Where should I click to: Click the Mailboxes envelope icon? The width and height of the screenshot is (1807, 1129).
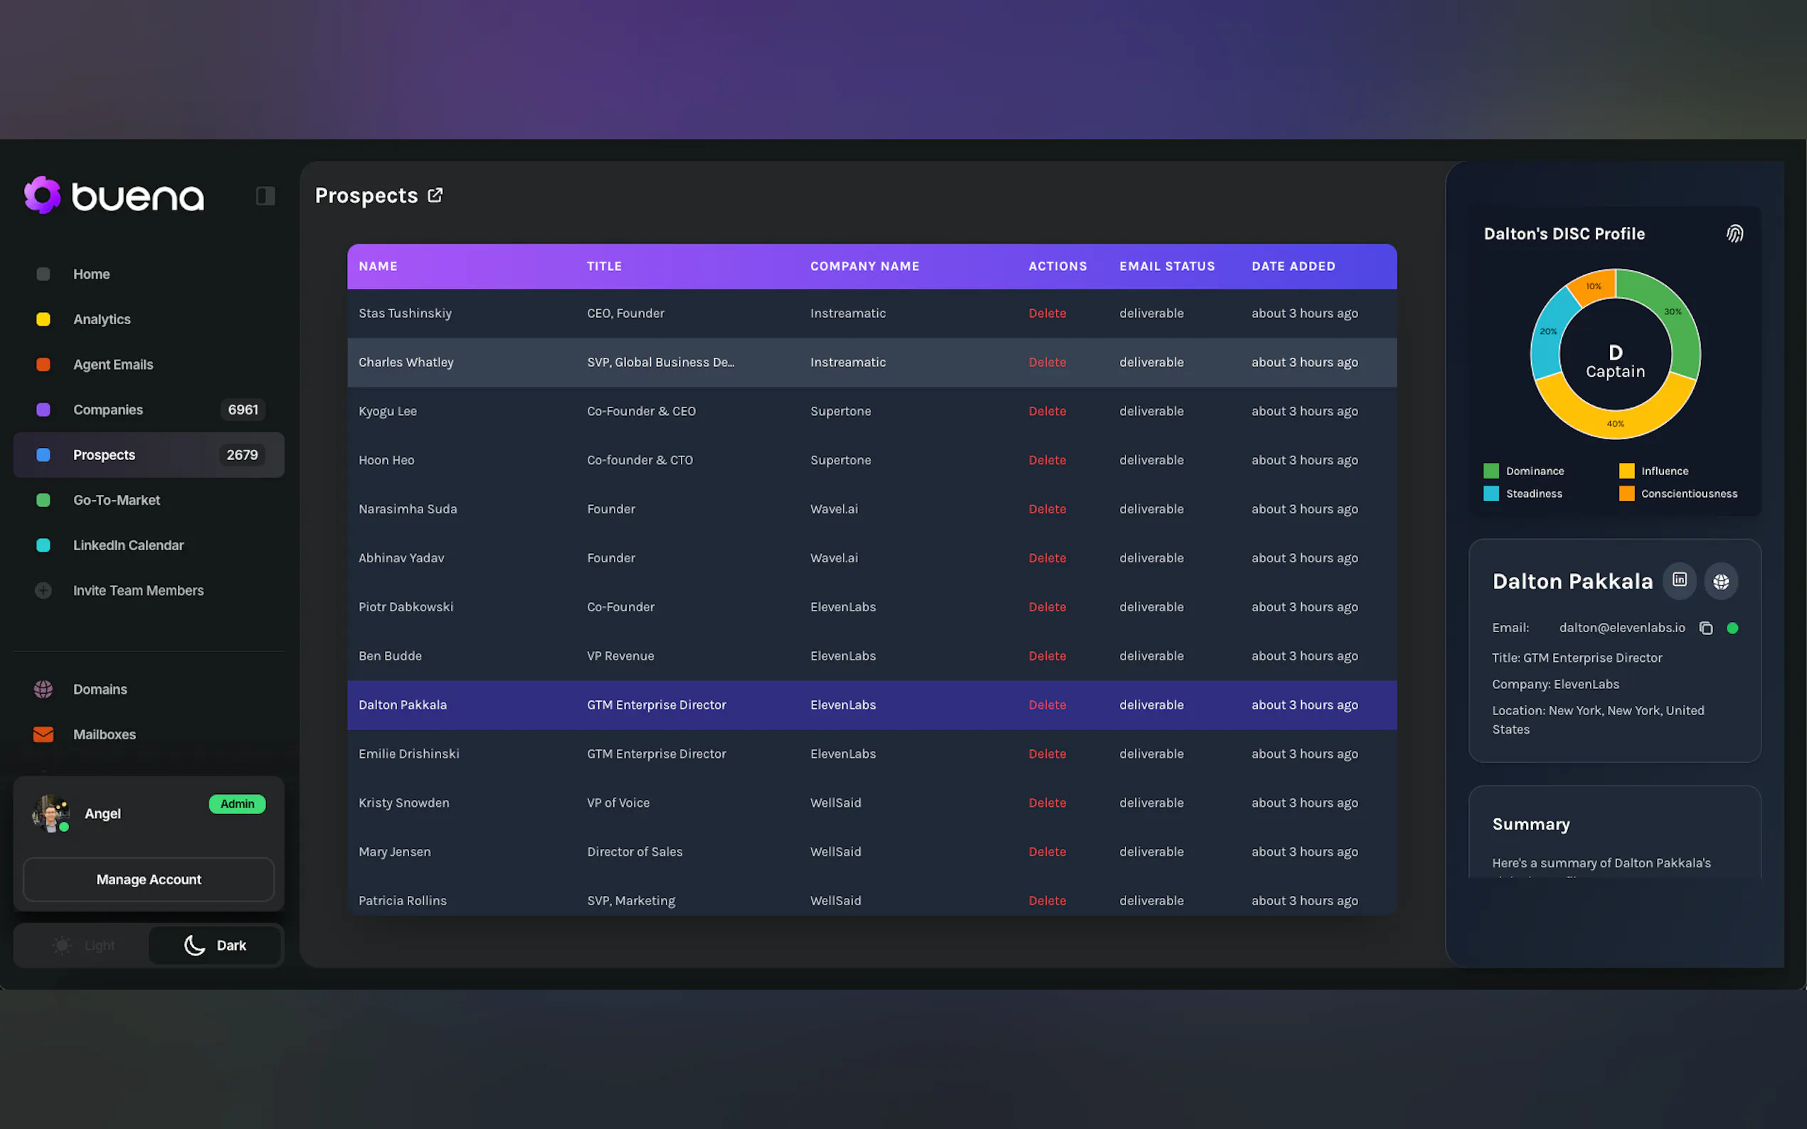pos(43,734)
